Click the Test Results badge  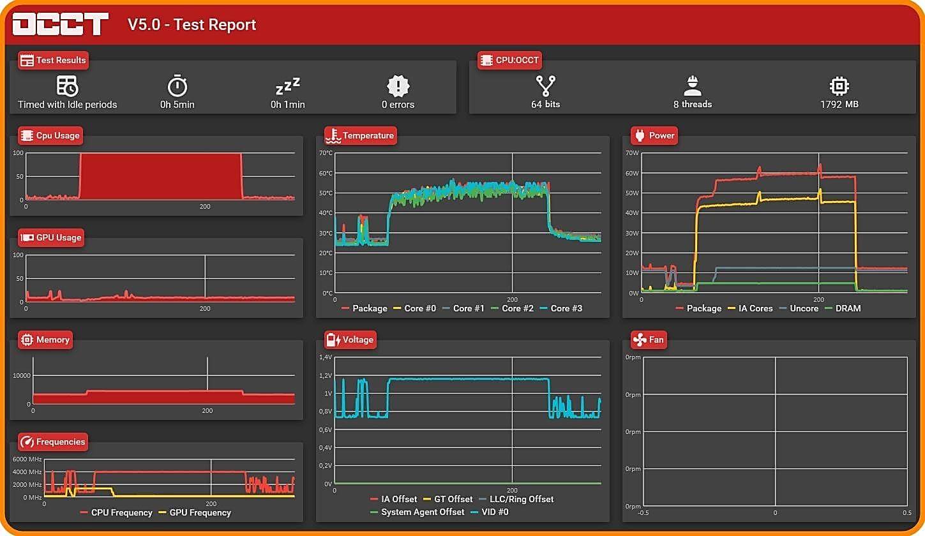(x=53, y=61)
